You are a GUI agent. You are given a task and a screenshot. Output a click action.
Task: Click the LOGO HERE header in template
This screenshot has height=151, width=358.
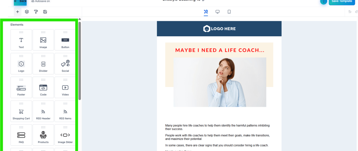coord(219,29)
